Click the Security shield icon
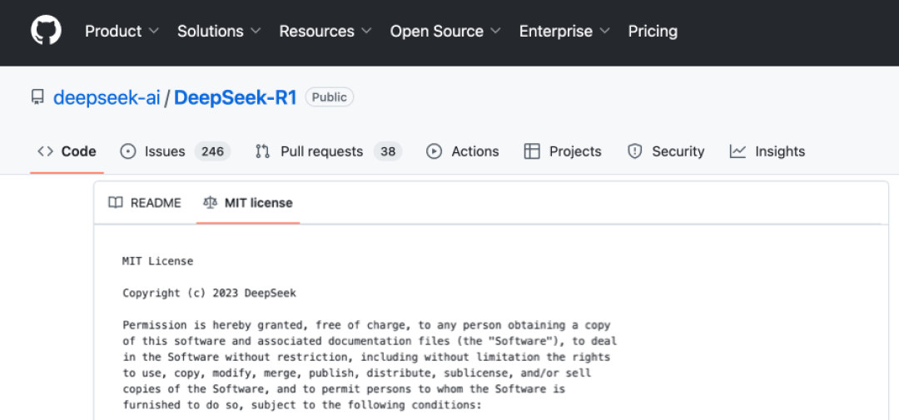Image resolution: width=899 pixels, height=420 pixels. coord(634,151)
